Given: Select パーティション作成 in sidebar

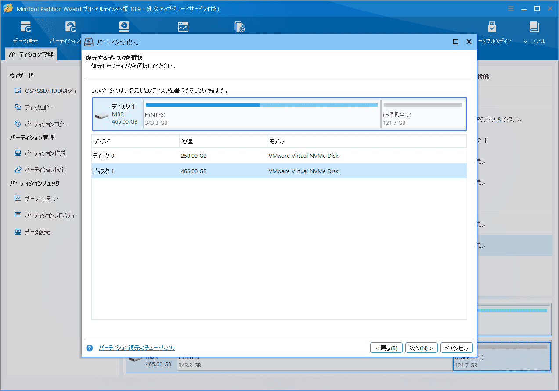Looking at the screenshot, I should point(45,153).
